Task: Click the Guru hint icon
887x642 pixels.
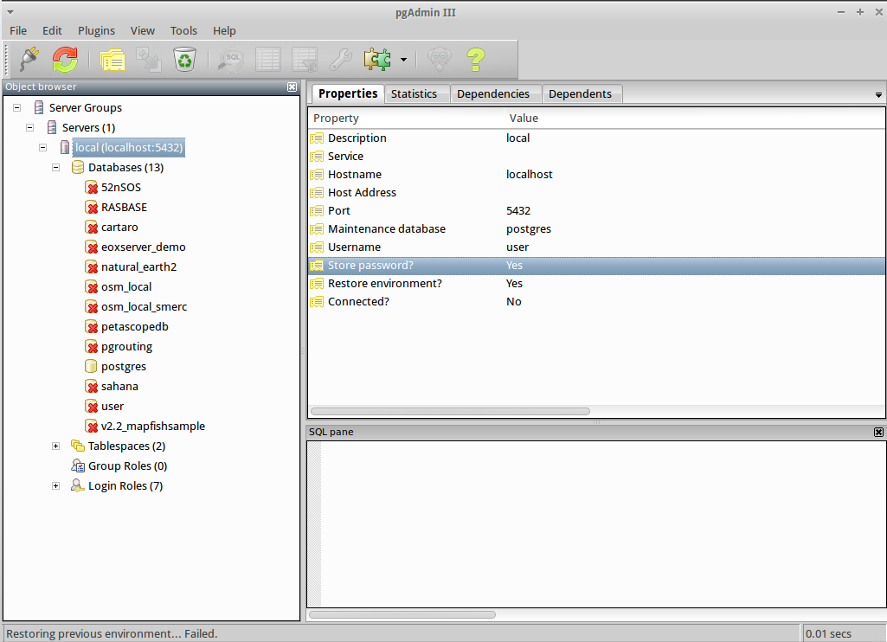Action: [x=439, y=59]
